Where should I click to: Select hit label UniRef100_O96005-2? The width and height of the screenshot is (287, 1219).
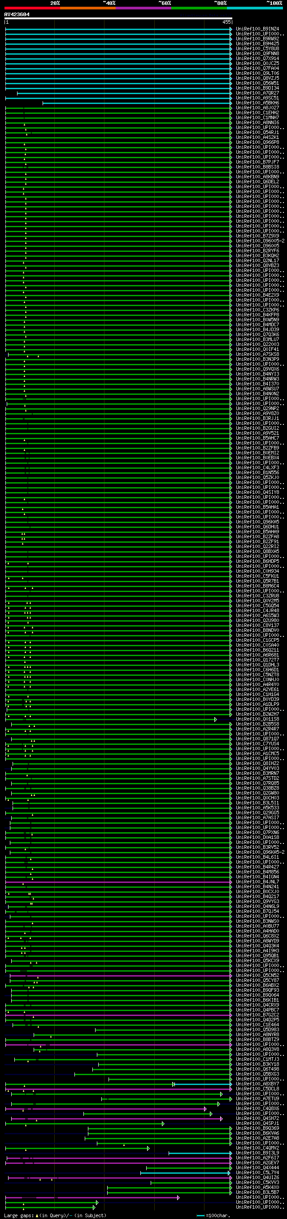coord(261,241)
